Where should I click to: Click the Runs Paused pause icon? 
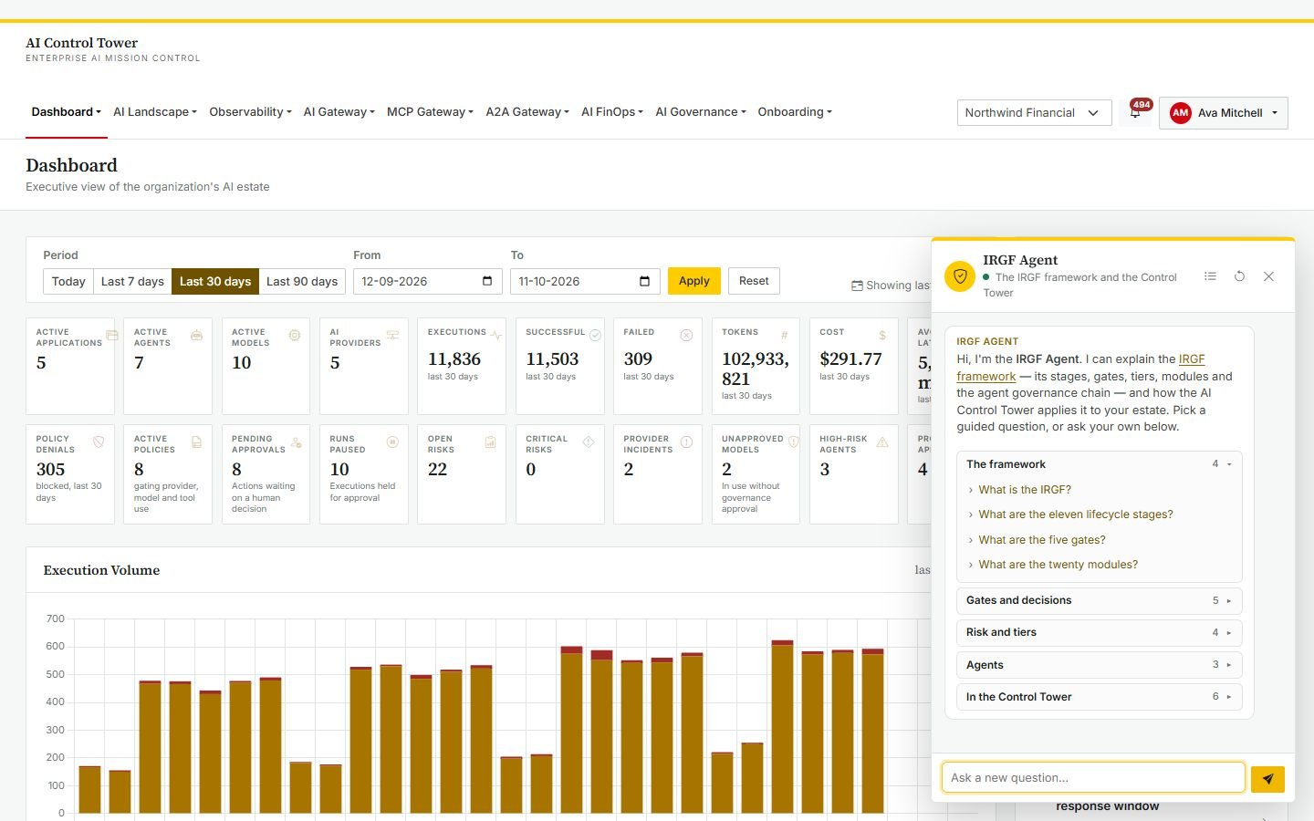[x=392, y=442]
